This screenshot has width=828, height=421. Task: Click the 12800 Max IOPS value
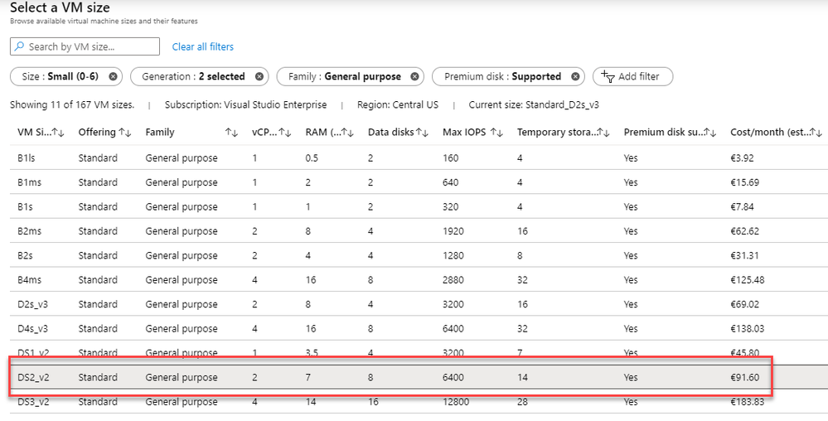(456, 401)
